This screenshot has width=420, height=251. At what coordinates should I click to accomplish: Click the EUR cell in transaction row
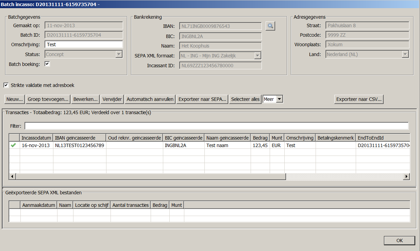[277, 145]
